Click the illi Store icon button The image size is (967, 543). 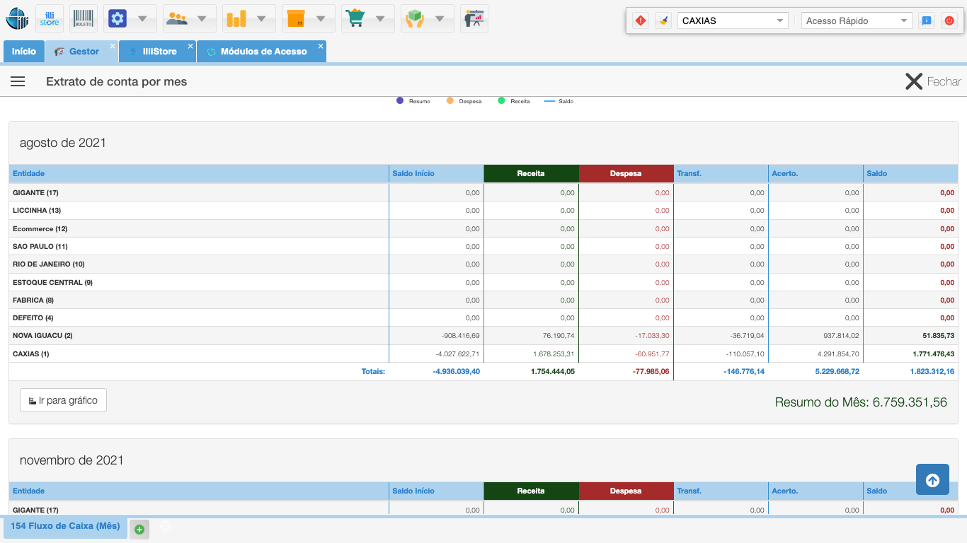[50, 18]
